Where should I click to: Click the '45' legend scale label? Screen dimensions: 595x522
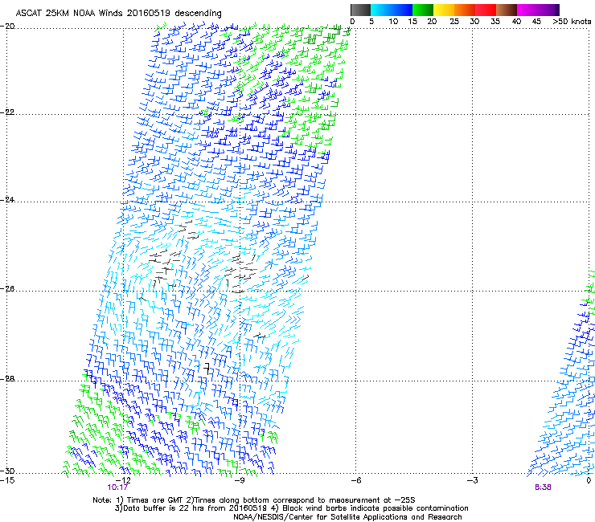(536, 21)
